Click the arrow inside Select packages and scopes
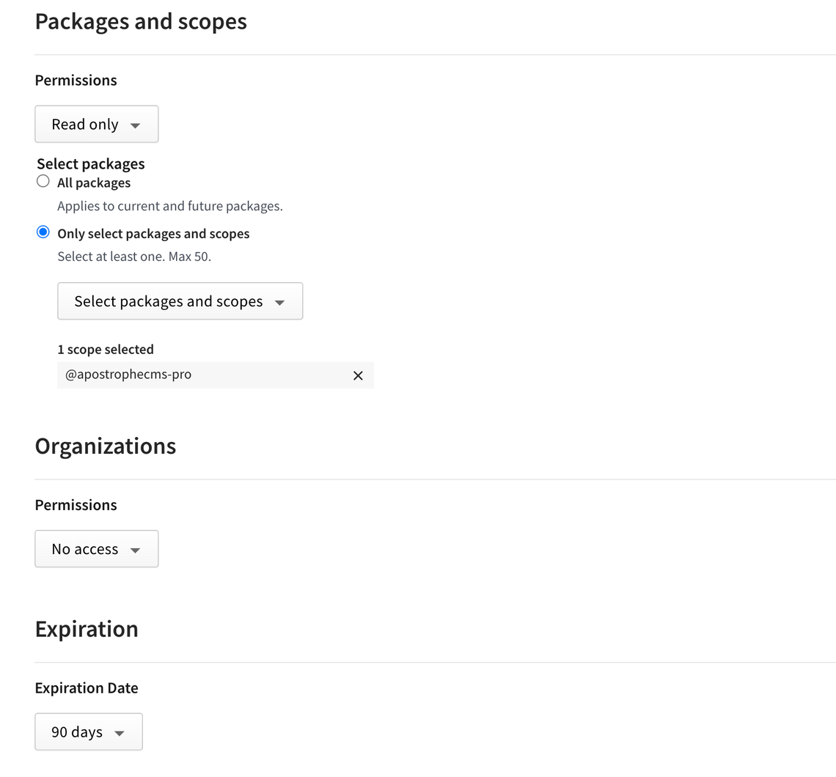Screen dimensions: 836x777 tap(279, 301)
